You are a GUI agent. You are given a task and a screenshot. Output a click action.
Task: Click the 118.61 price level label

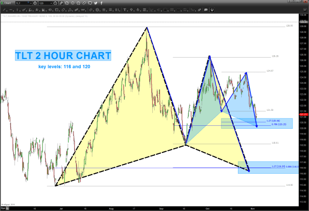(275, 143)
